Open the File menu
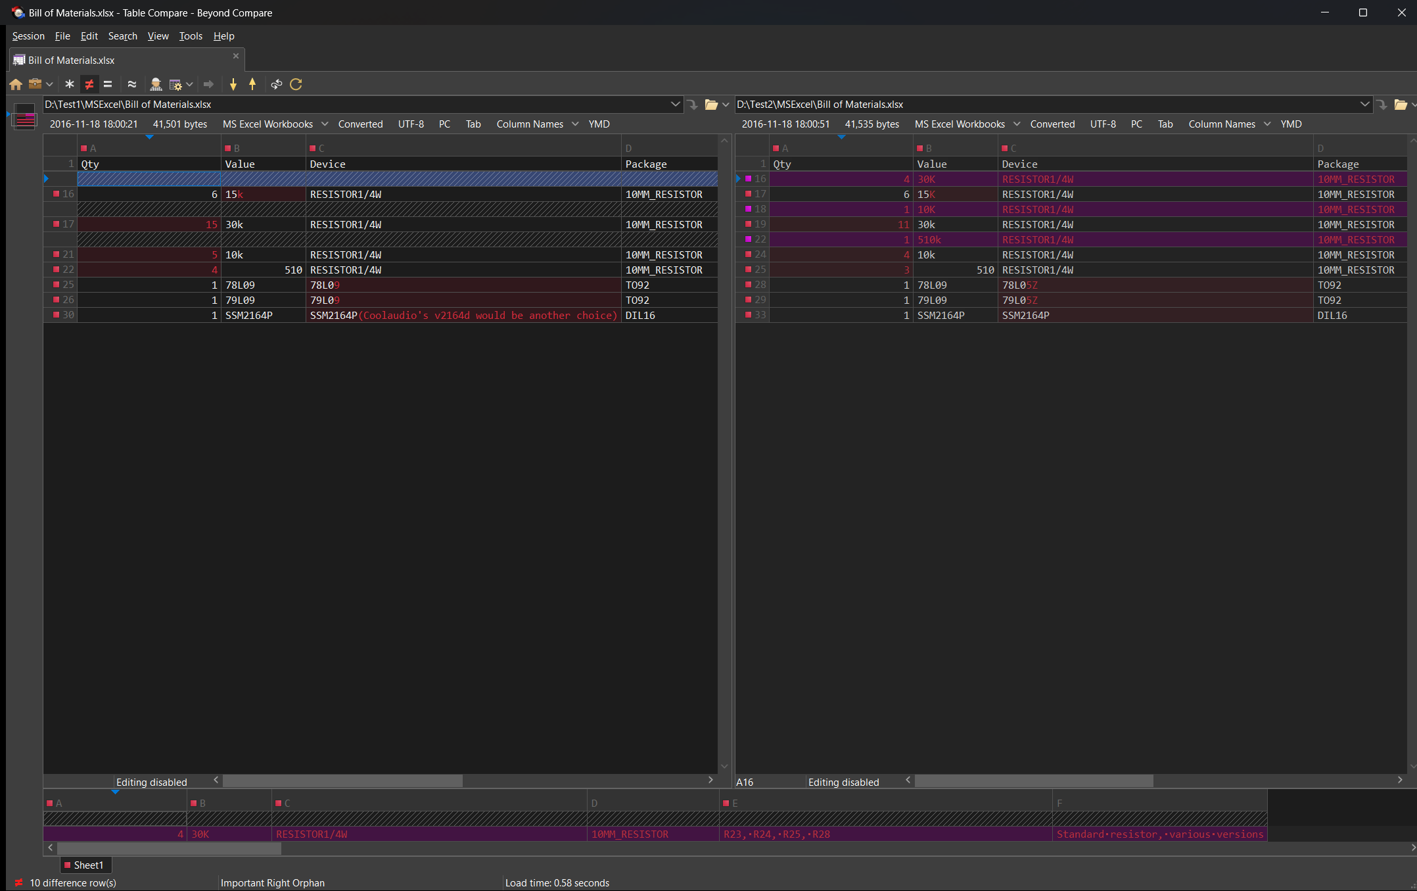 [62, 36]
